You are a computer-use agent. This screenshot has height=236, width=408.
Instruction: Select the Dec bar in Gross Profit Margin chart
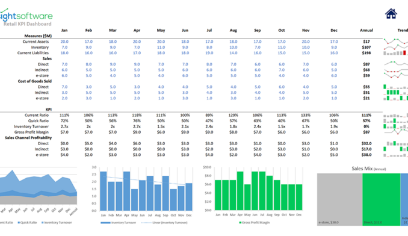tap(299, 197)
